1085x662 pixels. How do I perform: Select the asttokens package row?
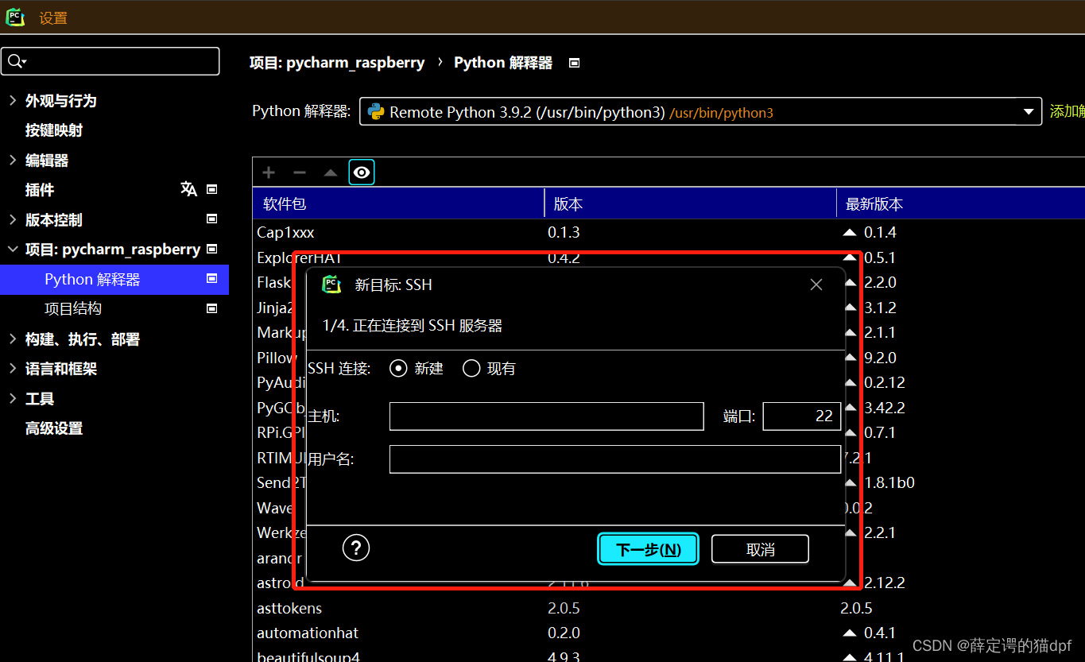click(668, 608)
